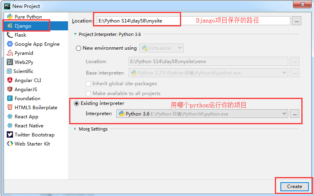
Task: Browse for project Location folder
Action: 297,21
